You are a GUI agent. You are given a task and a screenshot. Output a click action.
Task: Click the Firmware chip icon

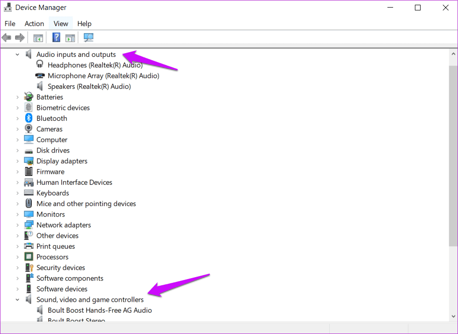pyautogui.click(x=28, y=172)
